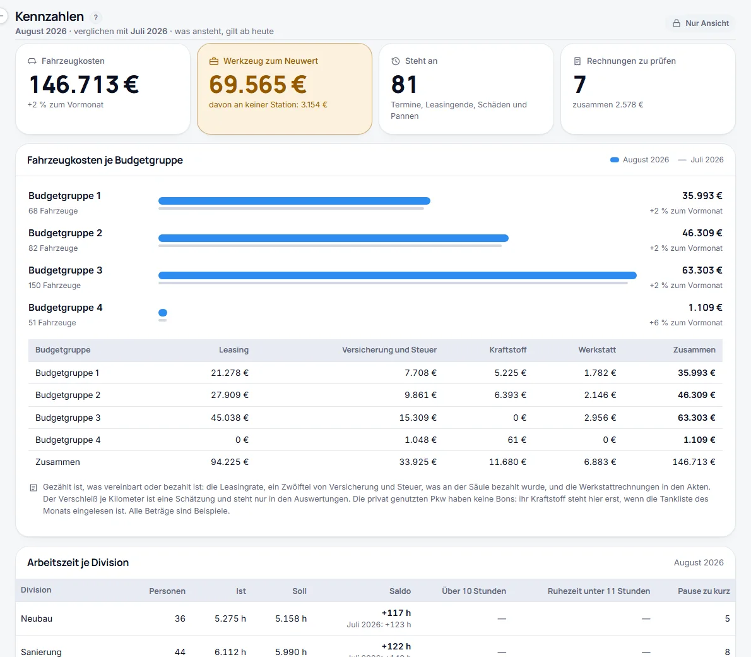
Task: Click the Versicherung und Steuer column header
Action: click(389, 349)
